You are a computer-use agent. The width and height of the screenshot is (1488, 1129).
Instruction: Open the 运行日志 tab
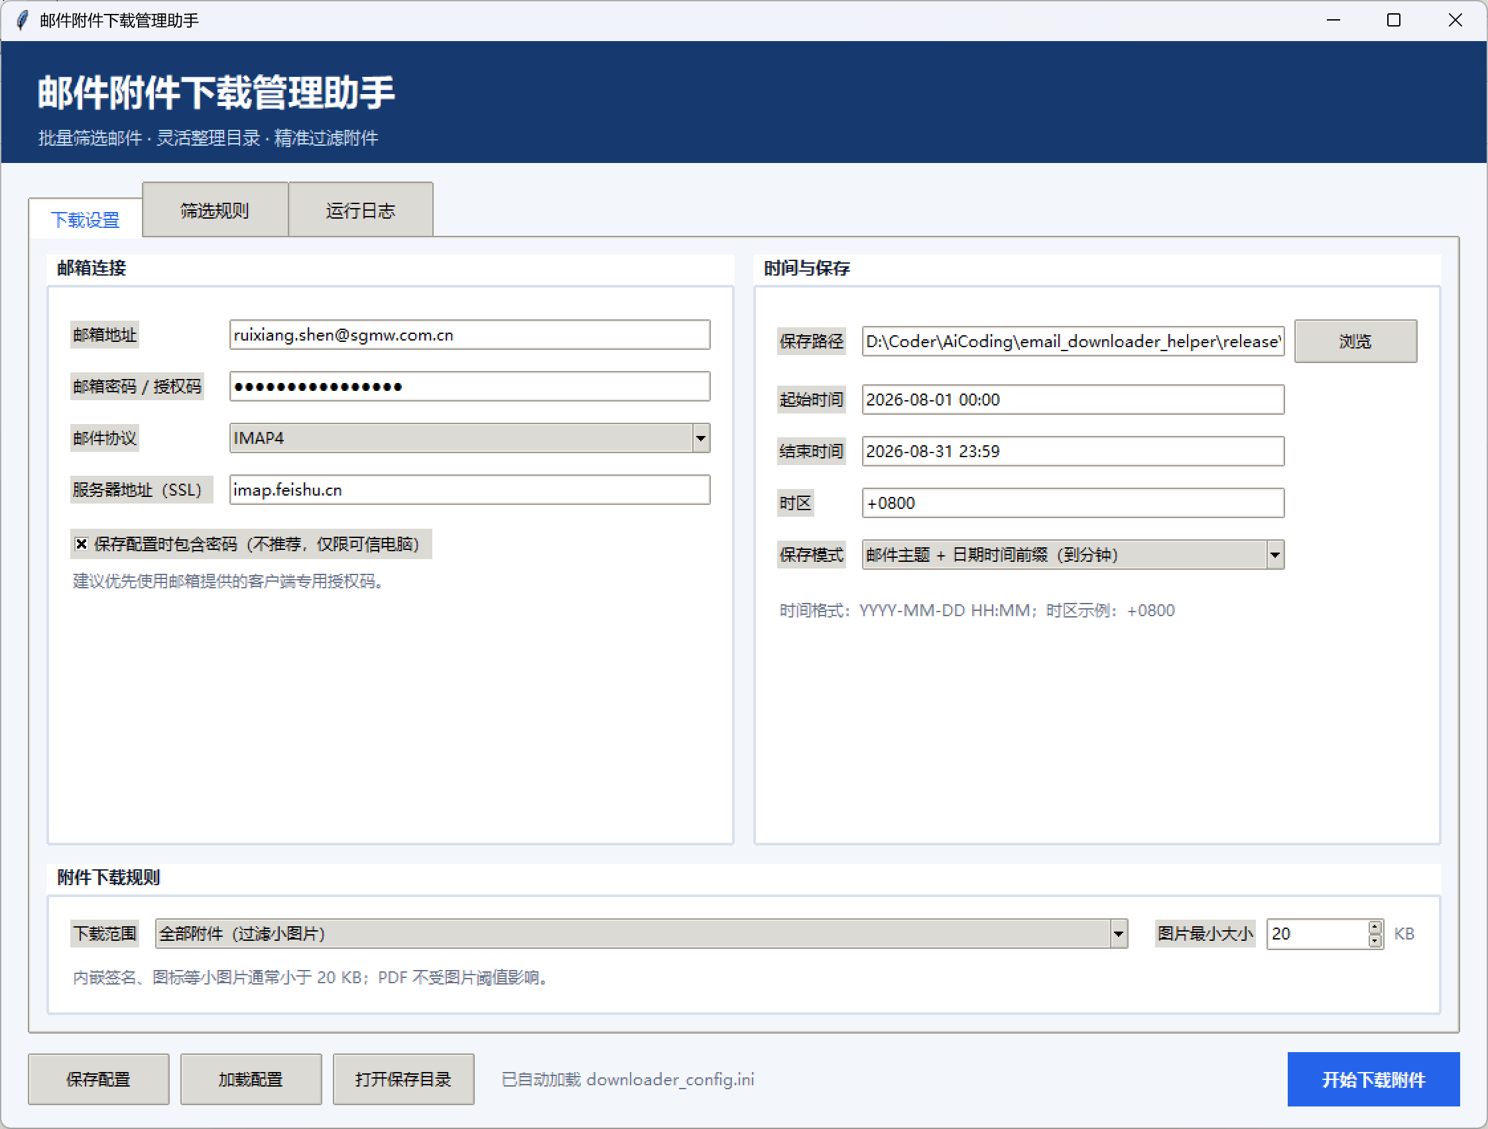point(361,210)
